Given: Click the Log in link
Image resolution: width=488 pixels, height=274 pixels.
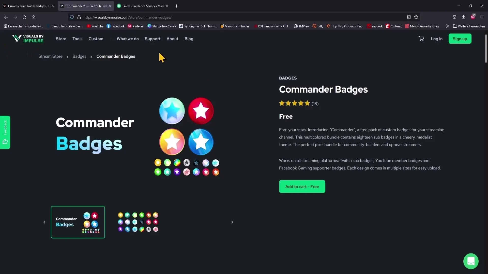Looking at the screenshot, I should [436, 39].
